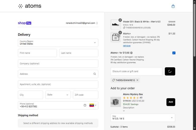This screenshot has width=196, height=130.
Task: Expand the Mystery Box Description chevron
Action: (124, 111)
